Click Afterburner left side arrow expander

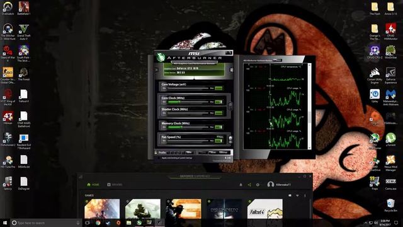(x=157, y=70)
